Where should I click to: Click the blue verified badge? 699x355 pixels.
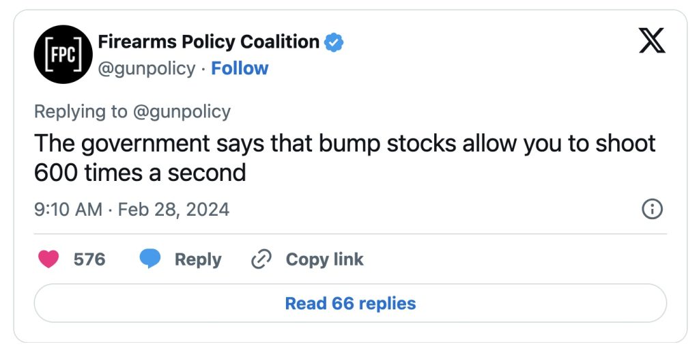click(x=334, y=42)
